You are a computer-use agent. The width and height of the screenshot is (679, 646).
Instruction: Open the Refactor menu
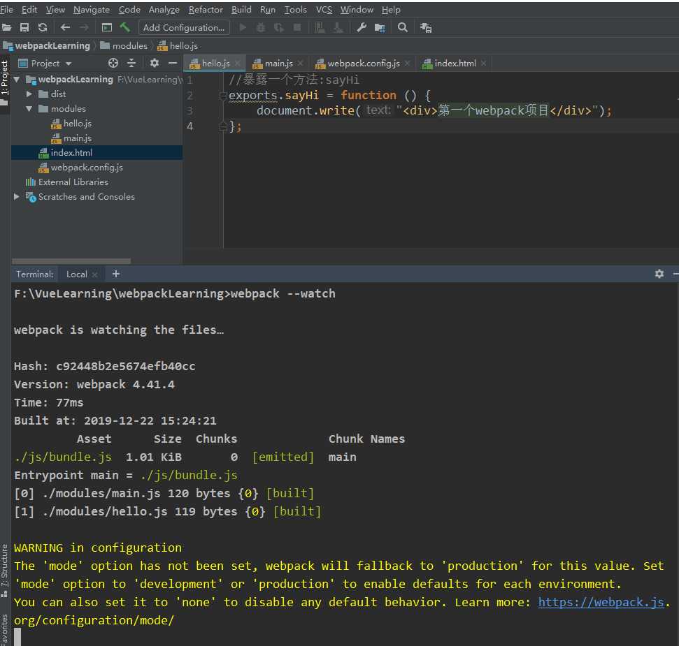(x=206, y=10)
